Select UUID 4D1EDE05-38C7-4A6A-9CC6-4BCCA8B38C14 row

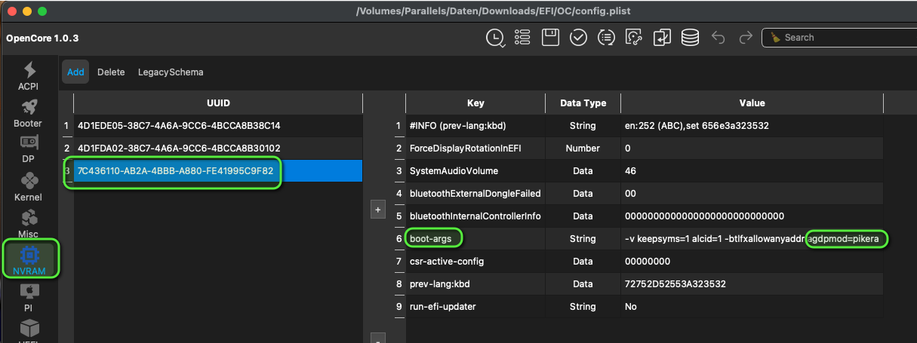click(x=179, y=126)
